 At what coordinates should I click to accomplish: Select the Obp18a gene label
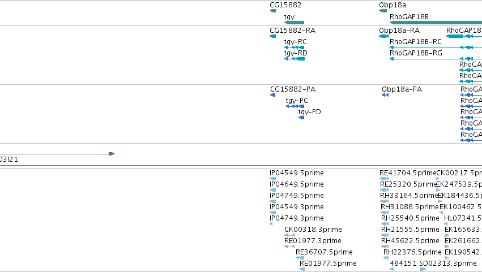tap(393, 5)
